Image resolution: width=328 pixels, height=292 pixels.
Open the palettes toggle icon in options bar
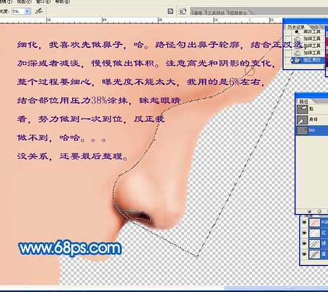click(171, 11)
